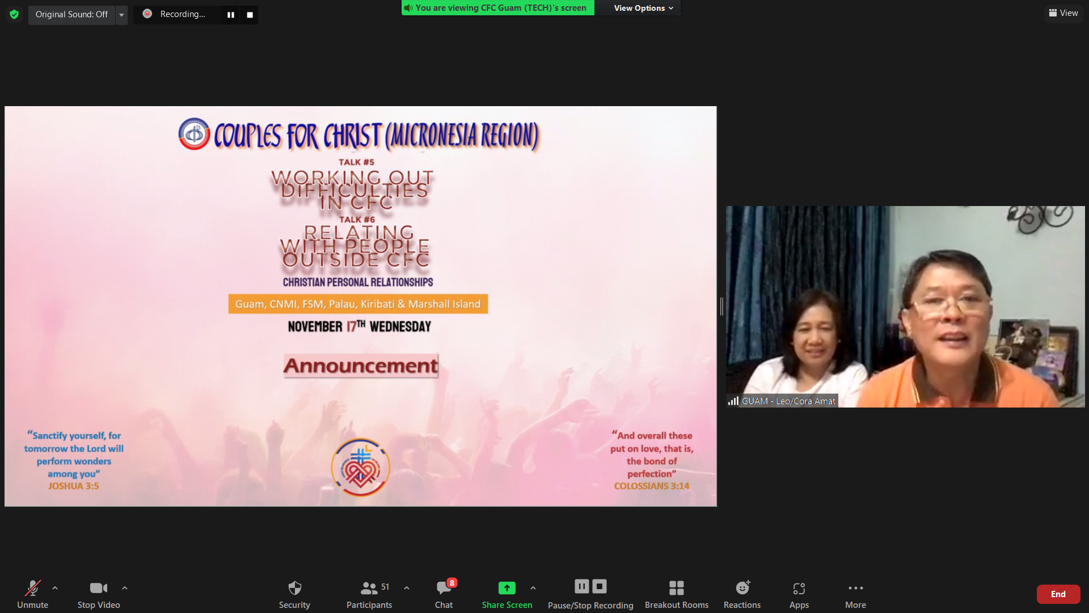
Task: Click the Leo/Cora Amat video thumbnail
Action: point(905,306)
